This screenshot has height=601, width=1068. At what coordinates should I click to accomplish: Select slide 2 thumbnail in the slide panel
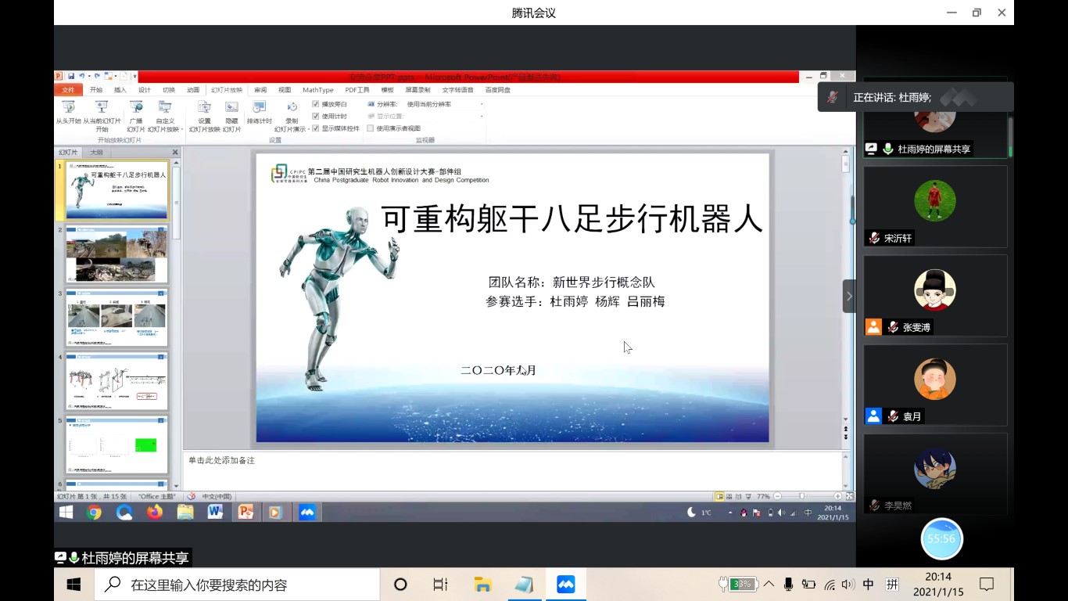tap(116, 254)
